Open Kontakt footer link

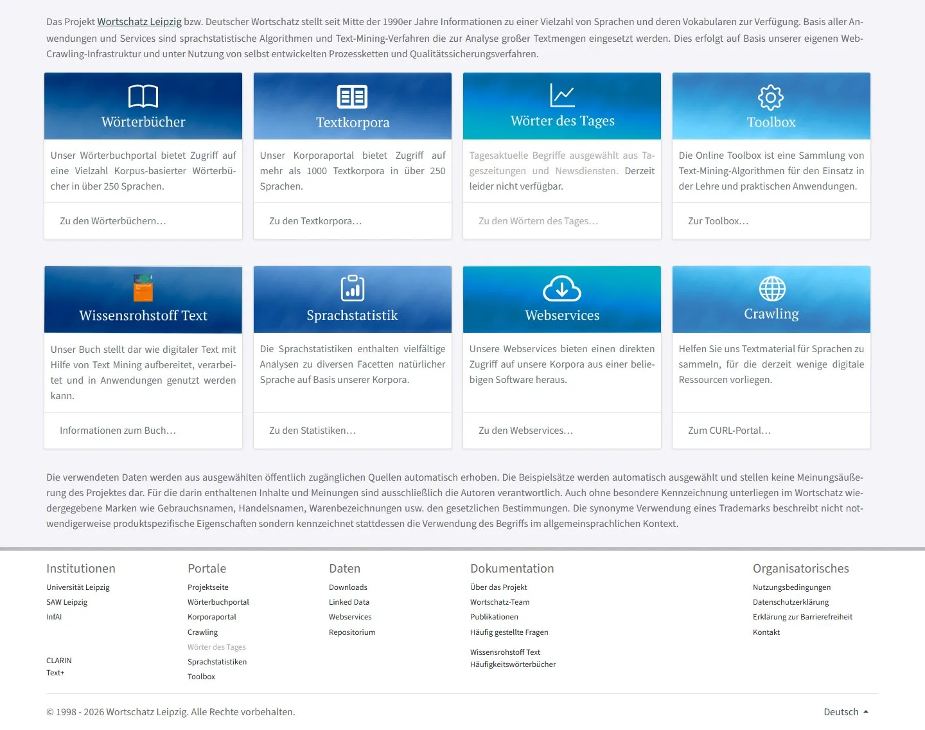click(766, 632)
